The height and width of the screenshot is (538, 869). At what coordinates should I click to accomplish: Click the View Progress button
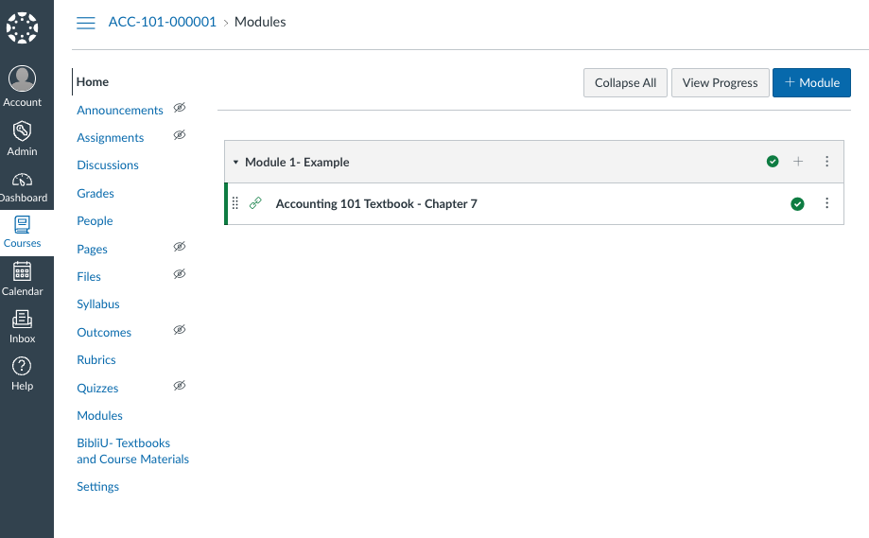tap(720, 83)
